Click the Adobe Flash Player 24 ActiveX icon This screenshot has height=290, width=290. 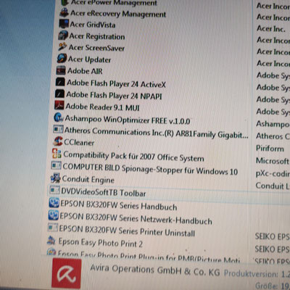coord(60,82)
